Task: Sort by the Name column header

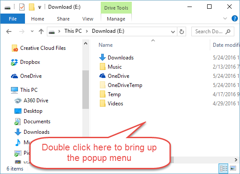Action: [106, 45]
